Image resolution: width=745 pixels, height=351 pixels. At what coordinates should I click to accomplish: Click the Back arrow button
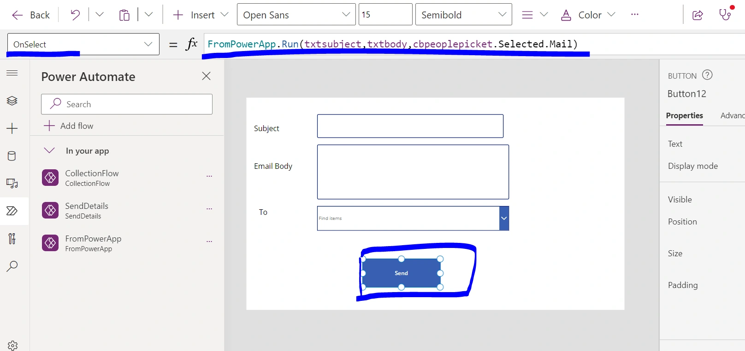coord(30,15)
